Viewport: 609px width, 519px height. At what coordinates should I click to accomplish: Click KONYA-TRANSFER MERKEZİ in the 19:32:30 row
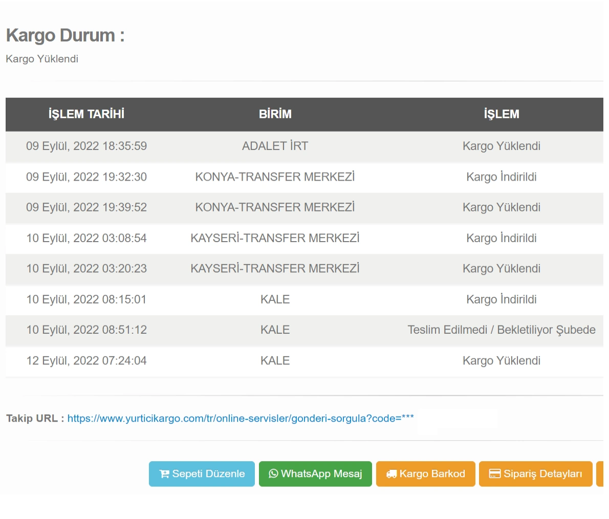[x=275, y=177]
